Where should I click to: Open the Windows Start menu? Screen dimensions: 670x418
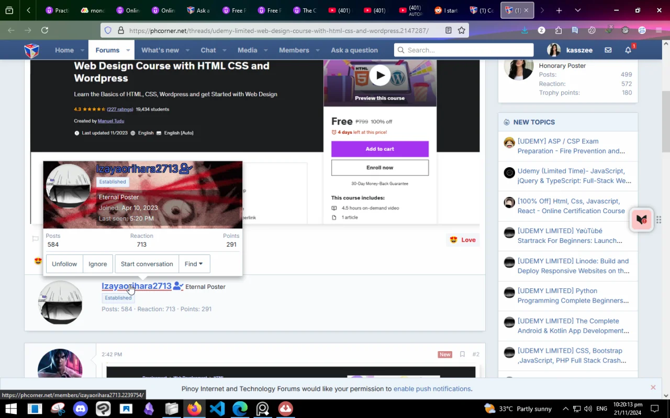[x=11, y=409]
